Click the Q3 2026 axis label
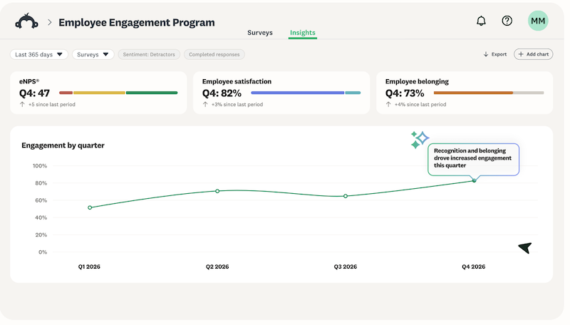Viewport: 570px width, 325px height. 346,267
